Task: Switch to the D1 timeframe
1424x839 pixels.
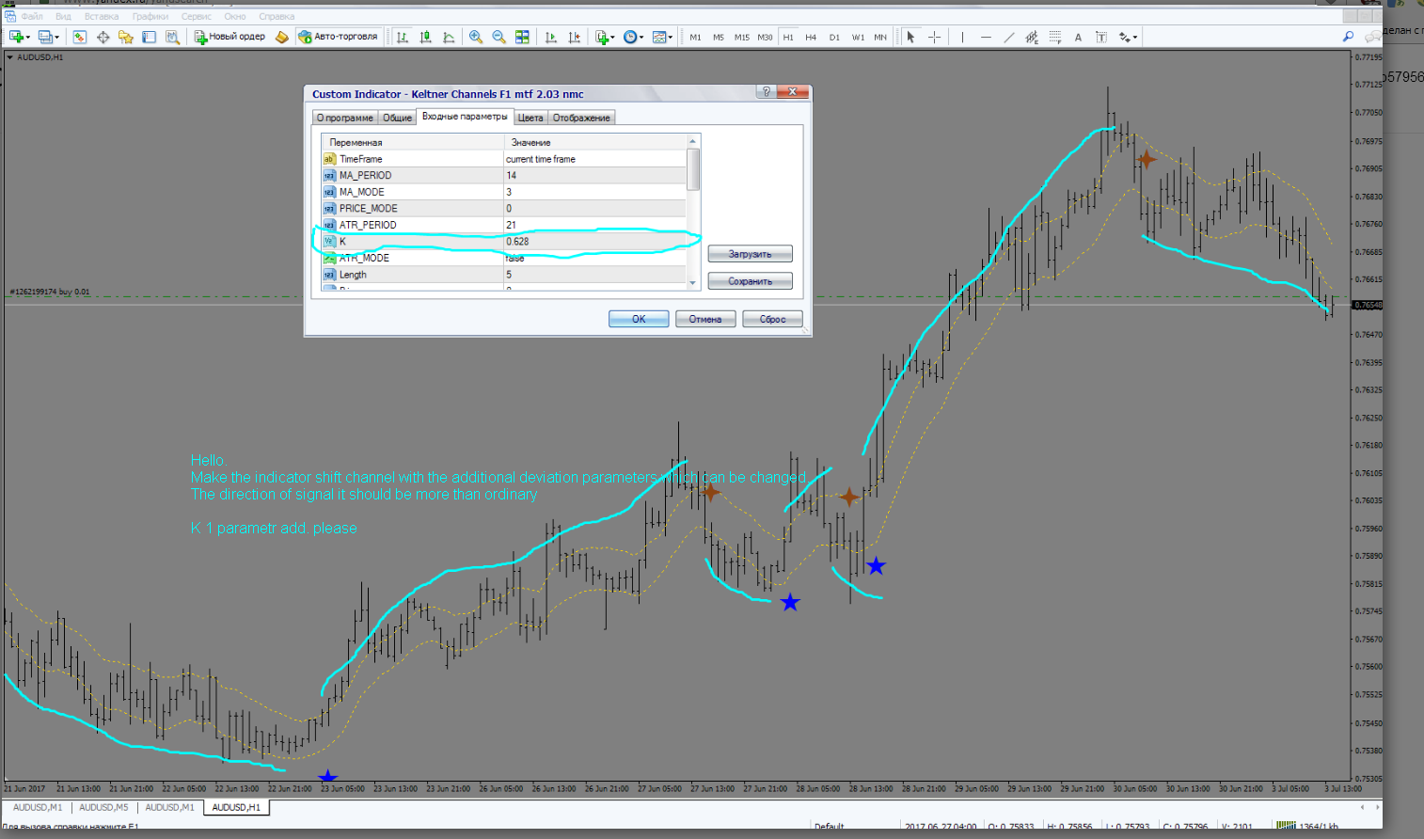Action: (834, 37)
